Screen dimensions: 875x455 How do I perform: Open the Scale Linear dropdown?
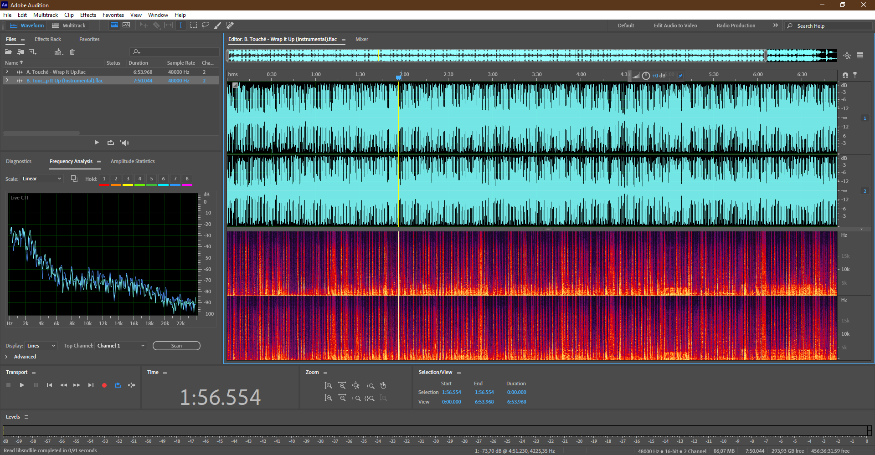pyautogui.click(x=41, y=179)
